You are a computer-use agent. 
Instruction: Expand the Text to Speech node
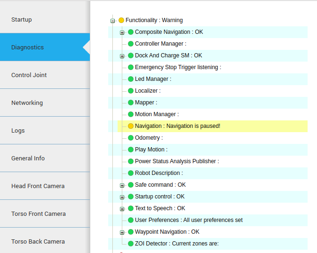tap(122, 209)
